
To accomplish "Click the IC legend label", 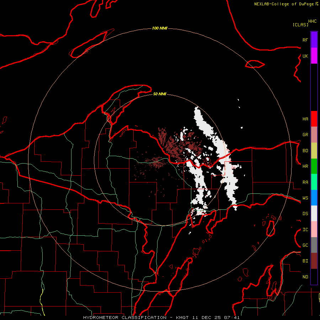I will (x=305, y=230).
